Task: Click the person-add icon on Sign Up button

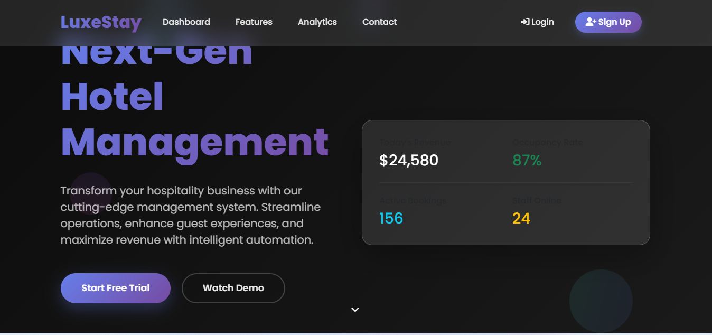Action: click(x=591, y=22)
